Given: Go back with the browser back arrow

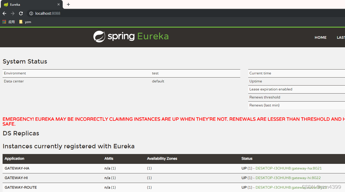Looking at the screenshot, I should [x=4, y=13].
